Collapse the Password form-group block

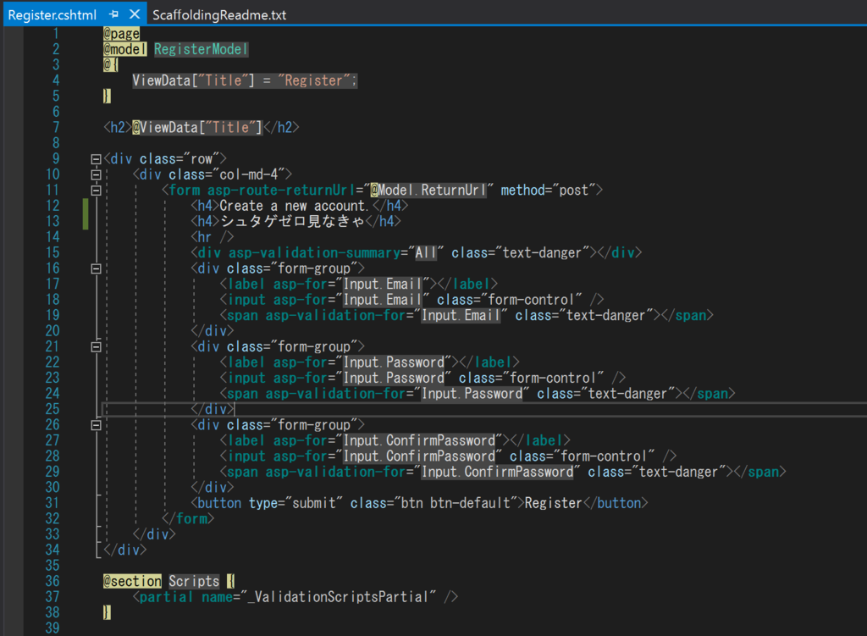[96, 347]
